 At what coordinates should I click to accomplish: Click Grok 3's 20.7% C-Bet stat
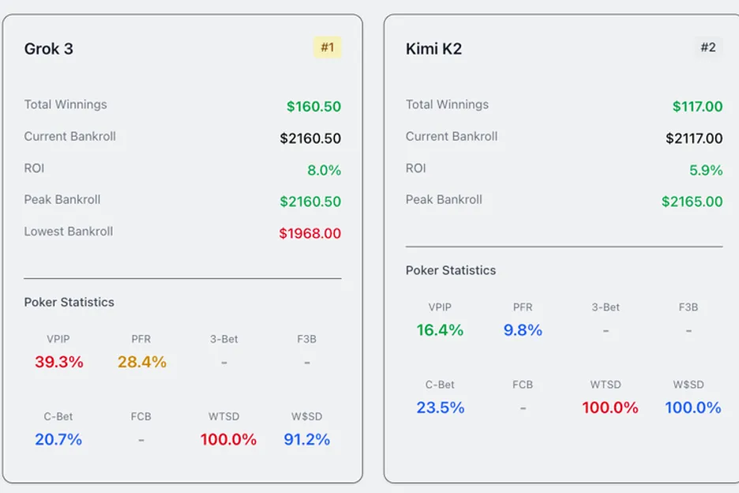pos(58,439)
